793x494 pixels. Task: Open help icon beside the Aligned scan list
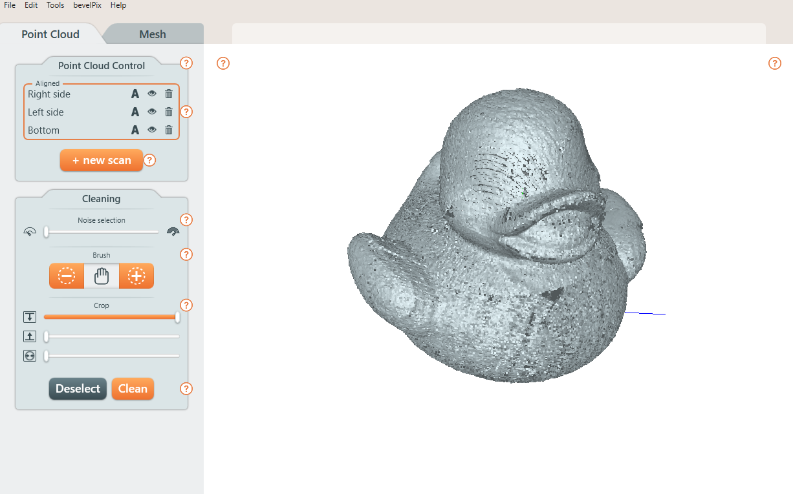(186, 112)
